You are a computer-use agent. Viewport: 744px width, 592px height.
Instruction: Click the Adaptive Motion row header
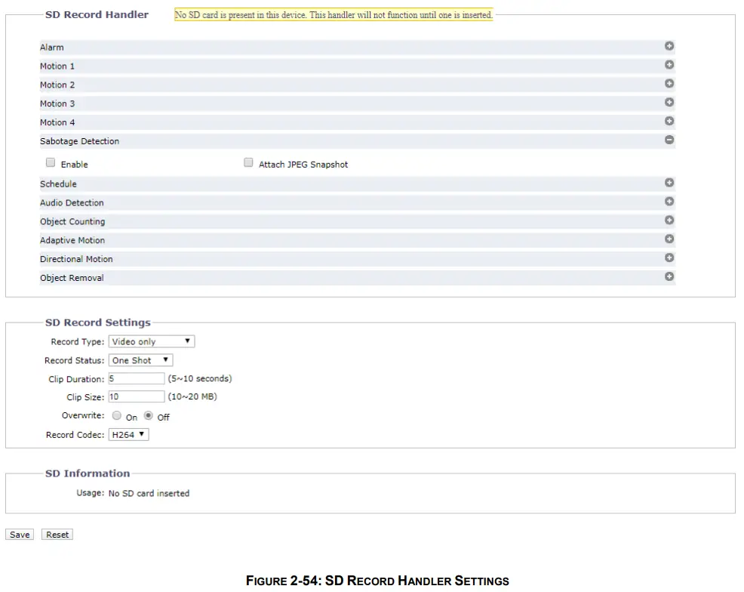(358, 240)
